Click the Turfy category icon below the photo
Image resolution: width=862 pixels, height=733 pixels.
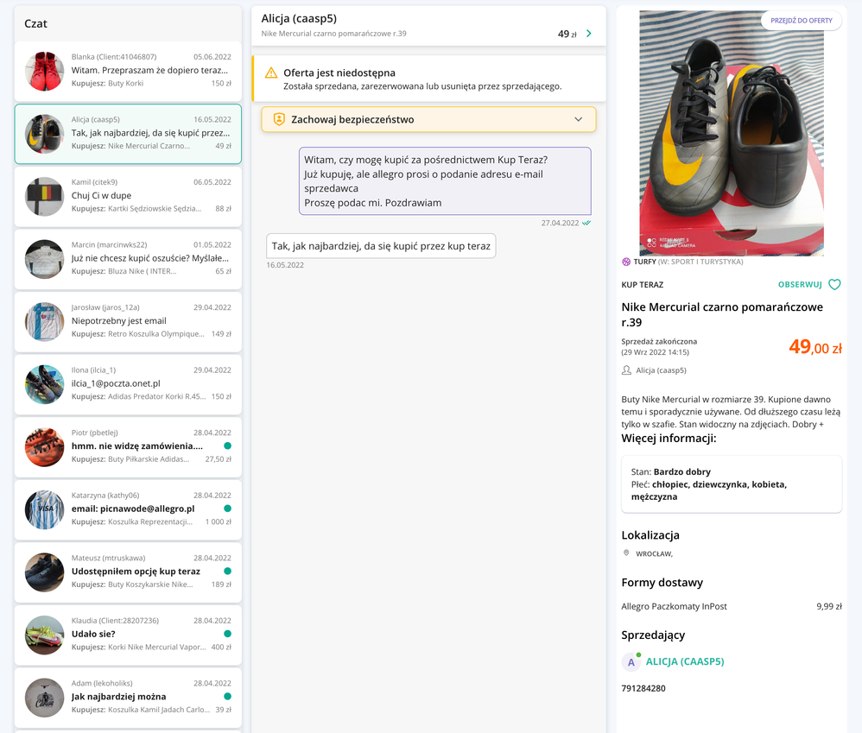(x=627, y=262)
